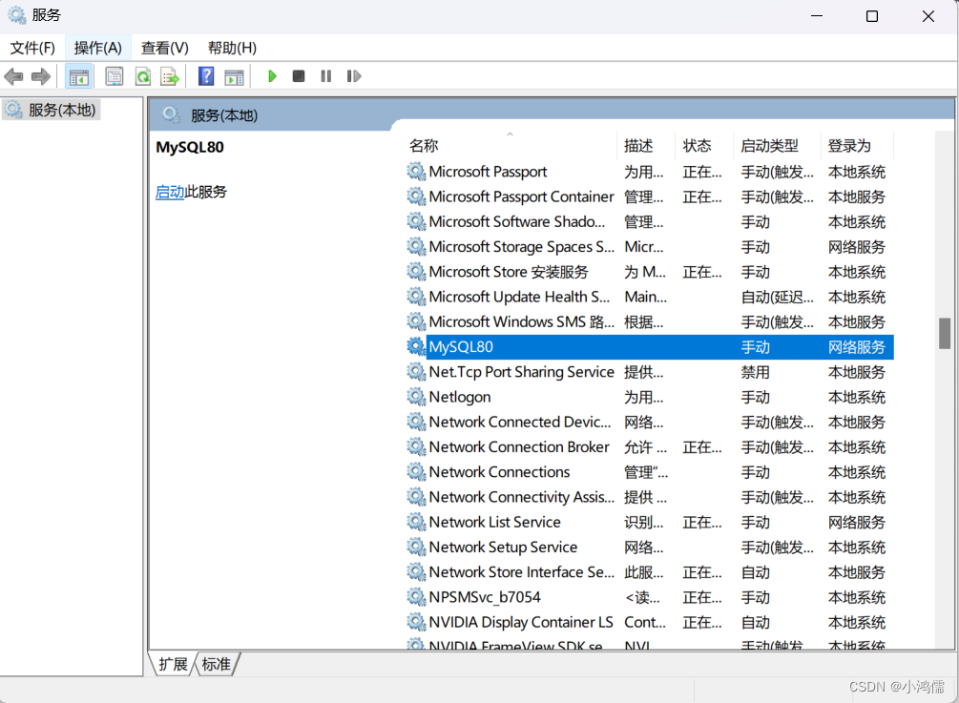Open Help using the toolbar help icon
Viewport: 959px width, 703px height.
pyautogui.click(x=205, y=76)
